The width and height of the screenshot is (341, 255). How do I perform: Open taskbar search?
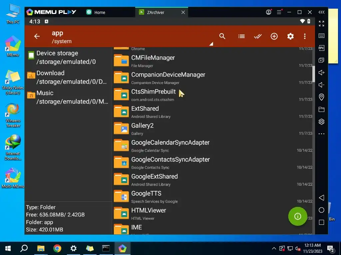[24, 248]
